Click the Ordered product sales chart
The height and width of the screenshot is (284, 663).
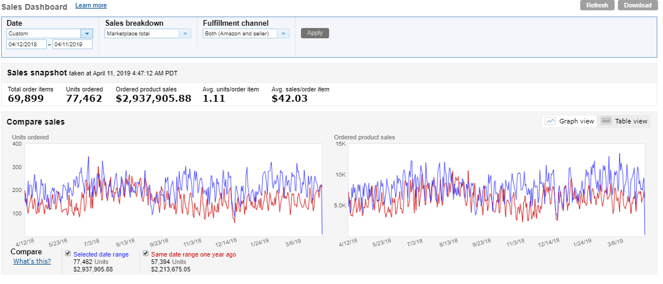(x=497, y=190)
